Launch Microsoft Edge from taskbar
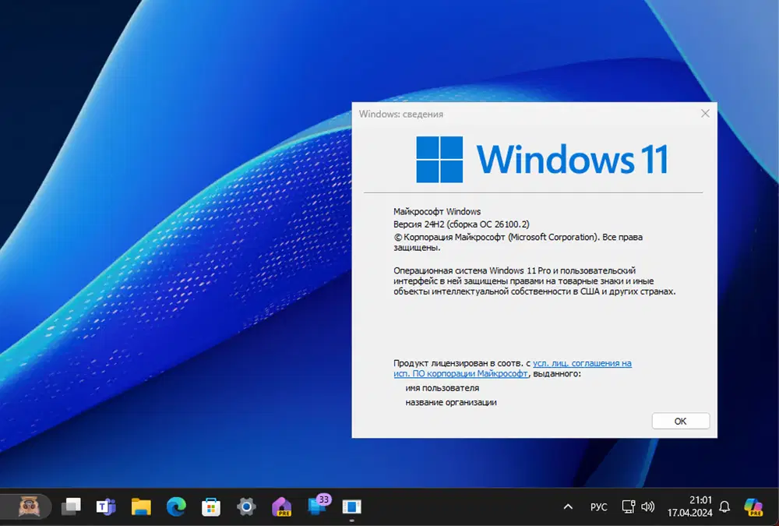The height and width of the screenshot is (526, 779). (176, 507)
